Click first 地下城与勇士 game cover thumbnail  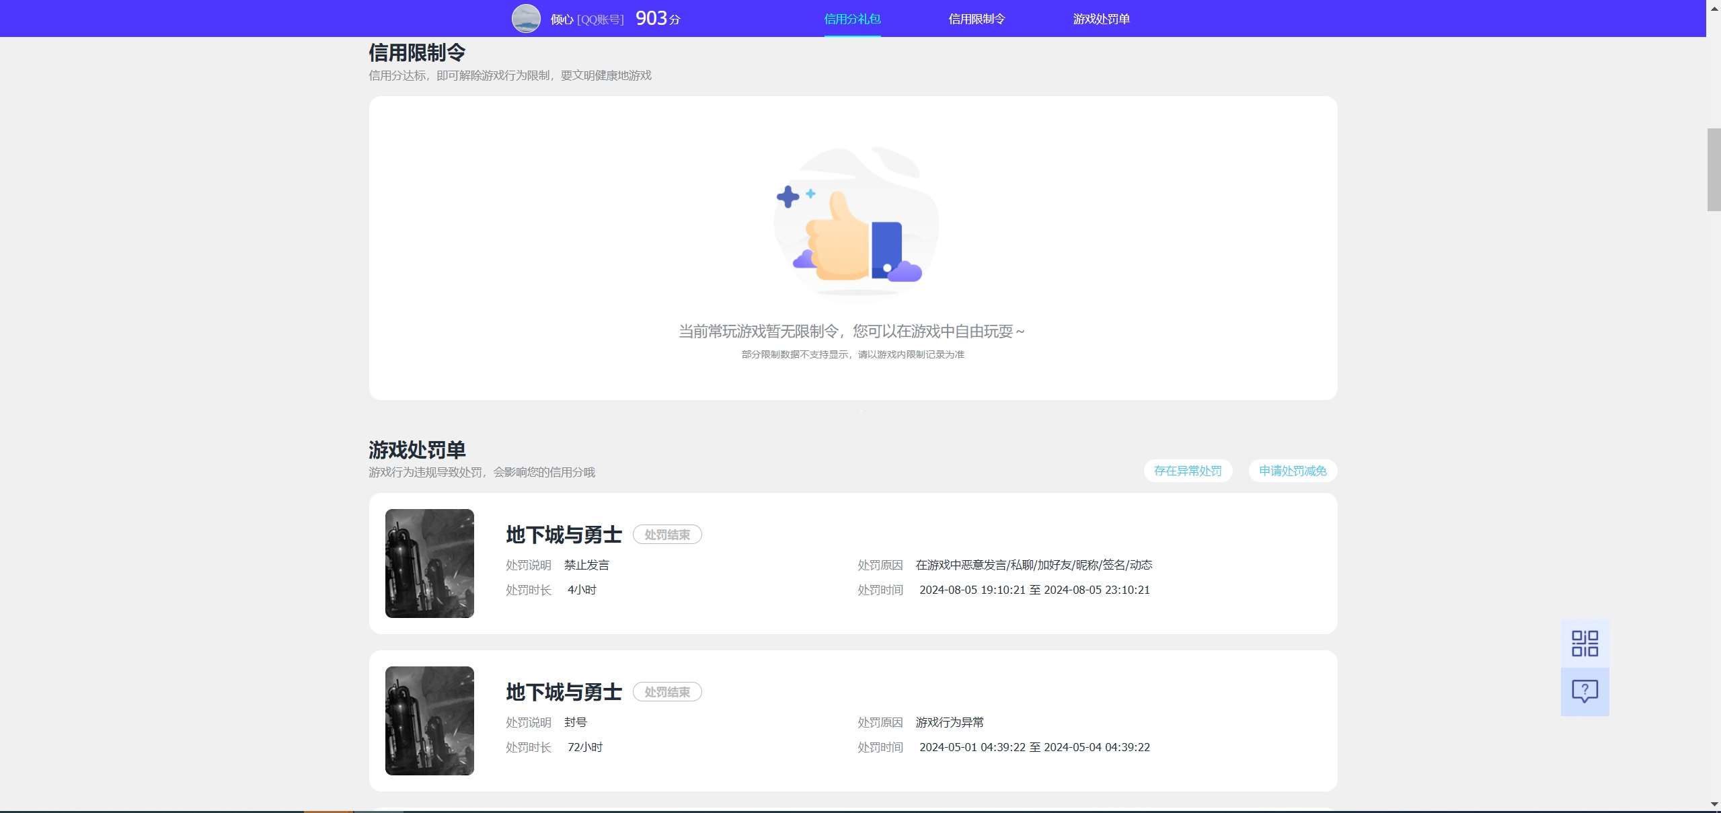click(x=430, y=563)
